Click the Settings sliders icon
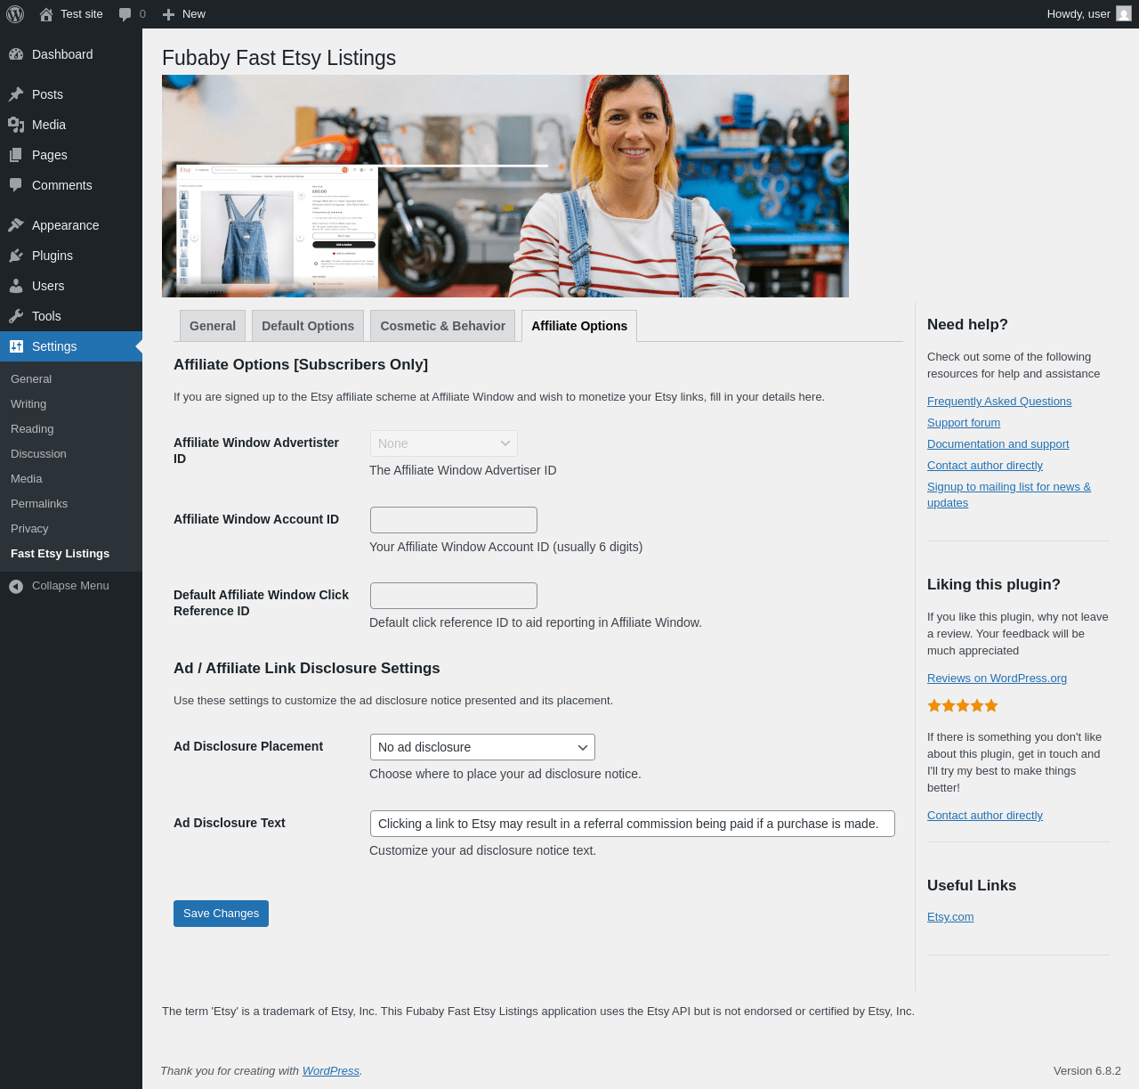This screenshot has width=1139, height=1089. [x=16, y=346]
